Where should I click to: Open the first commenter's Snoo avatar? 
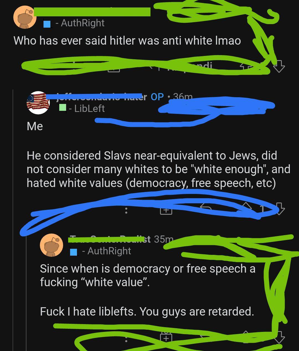coord(25,17)
